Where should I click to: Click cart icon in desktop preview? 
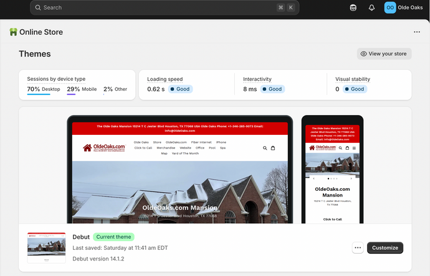(x=273, y=148)
